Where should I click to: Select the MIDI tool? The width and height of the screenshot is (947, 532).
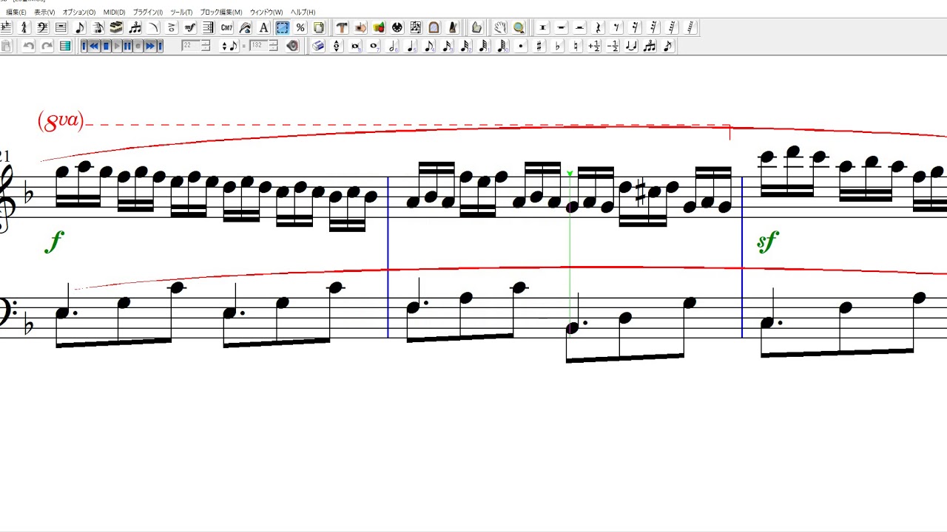(397, 28)
